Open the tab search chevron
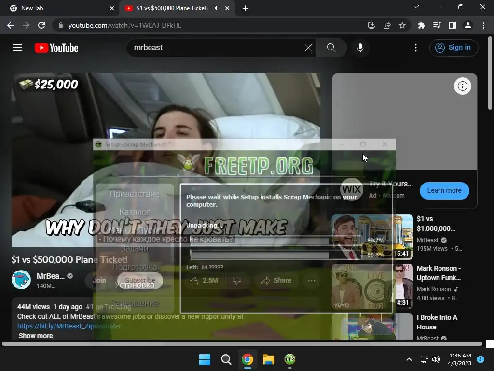 [416, 7]
